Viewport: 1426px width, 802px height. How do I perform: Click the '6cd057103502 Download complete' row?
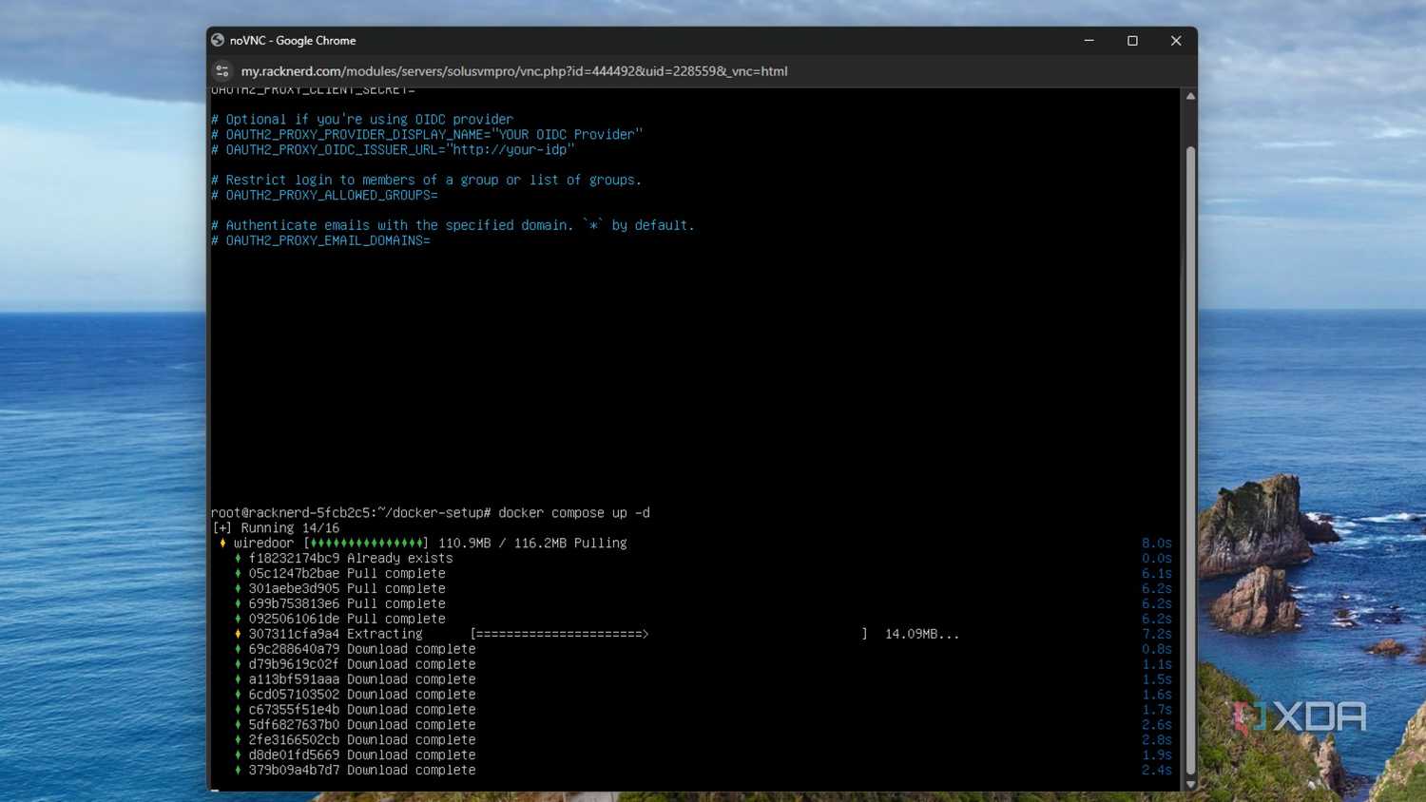pos(356,695)
